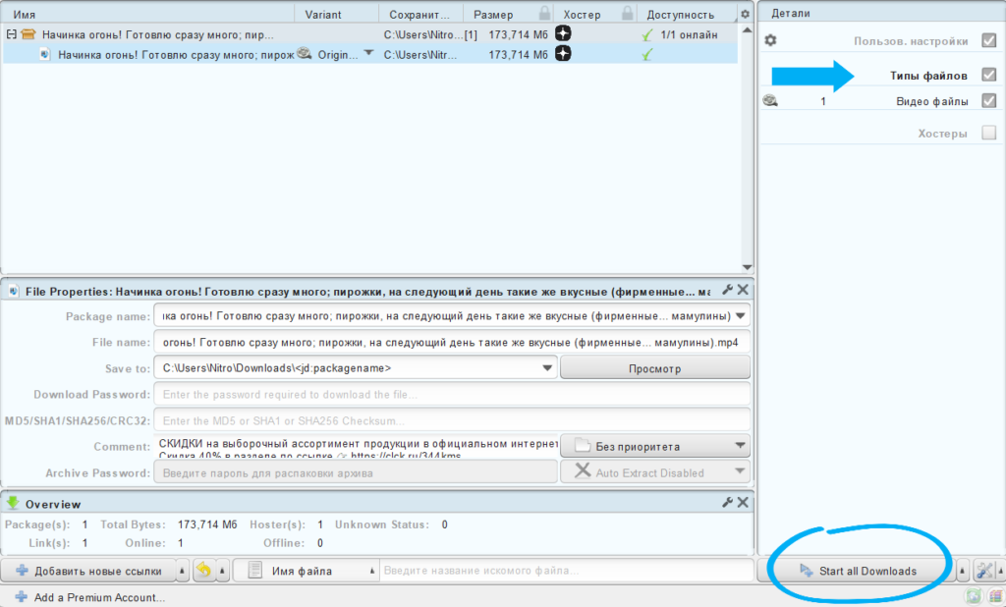Collapse the package row in the link list

(x=12, y=34)
